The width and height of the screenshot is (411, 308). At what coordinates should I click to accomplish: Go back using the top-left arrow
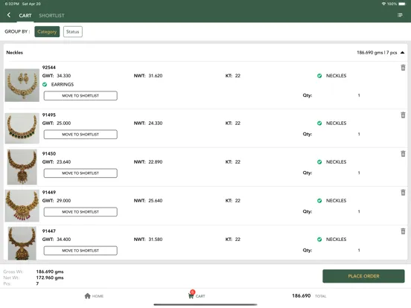(9, 15)
